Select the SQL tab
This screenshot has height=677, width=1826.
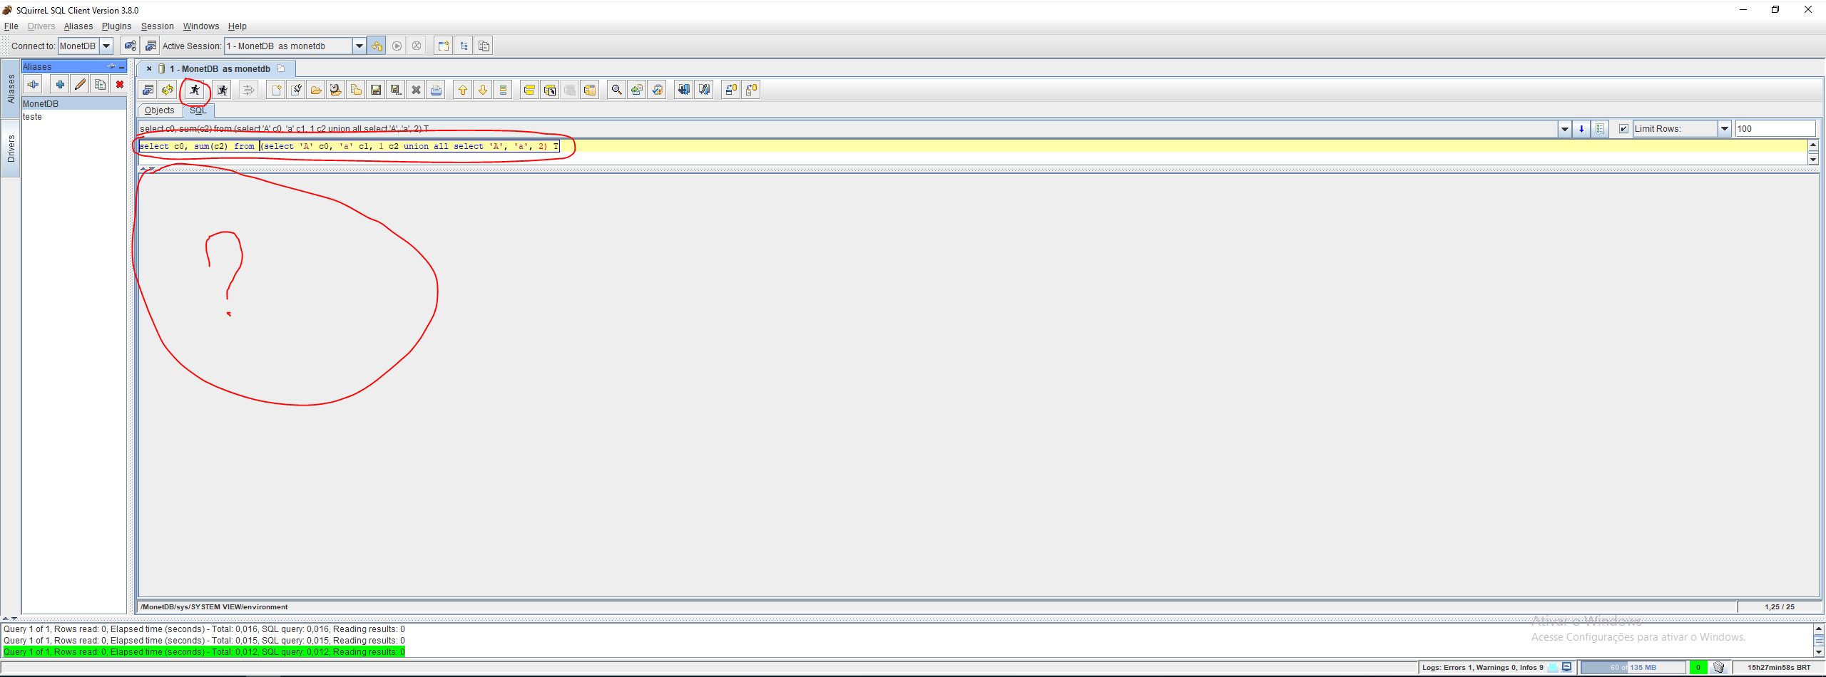[x=198, y=110]
